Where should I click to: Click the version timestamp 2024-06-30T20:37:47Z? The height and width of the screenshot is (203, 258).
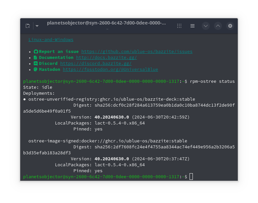click(161, 159)
